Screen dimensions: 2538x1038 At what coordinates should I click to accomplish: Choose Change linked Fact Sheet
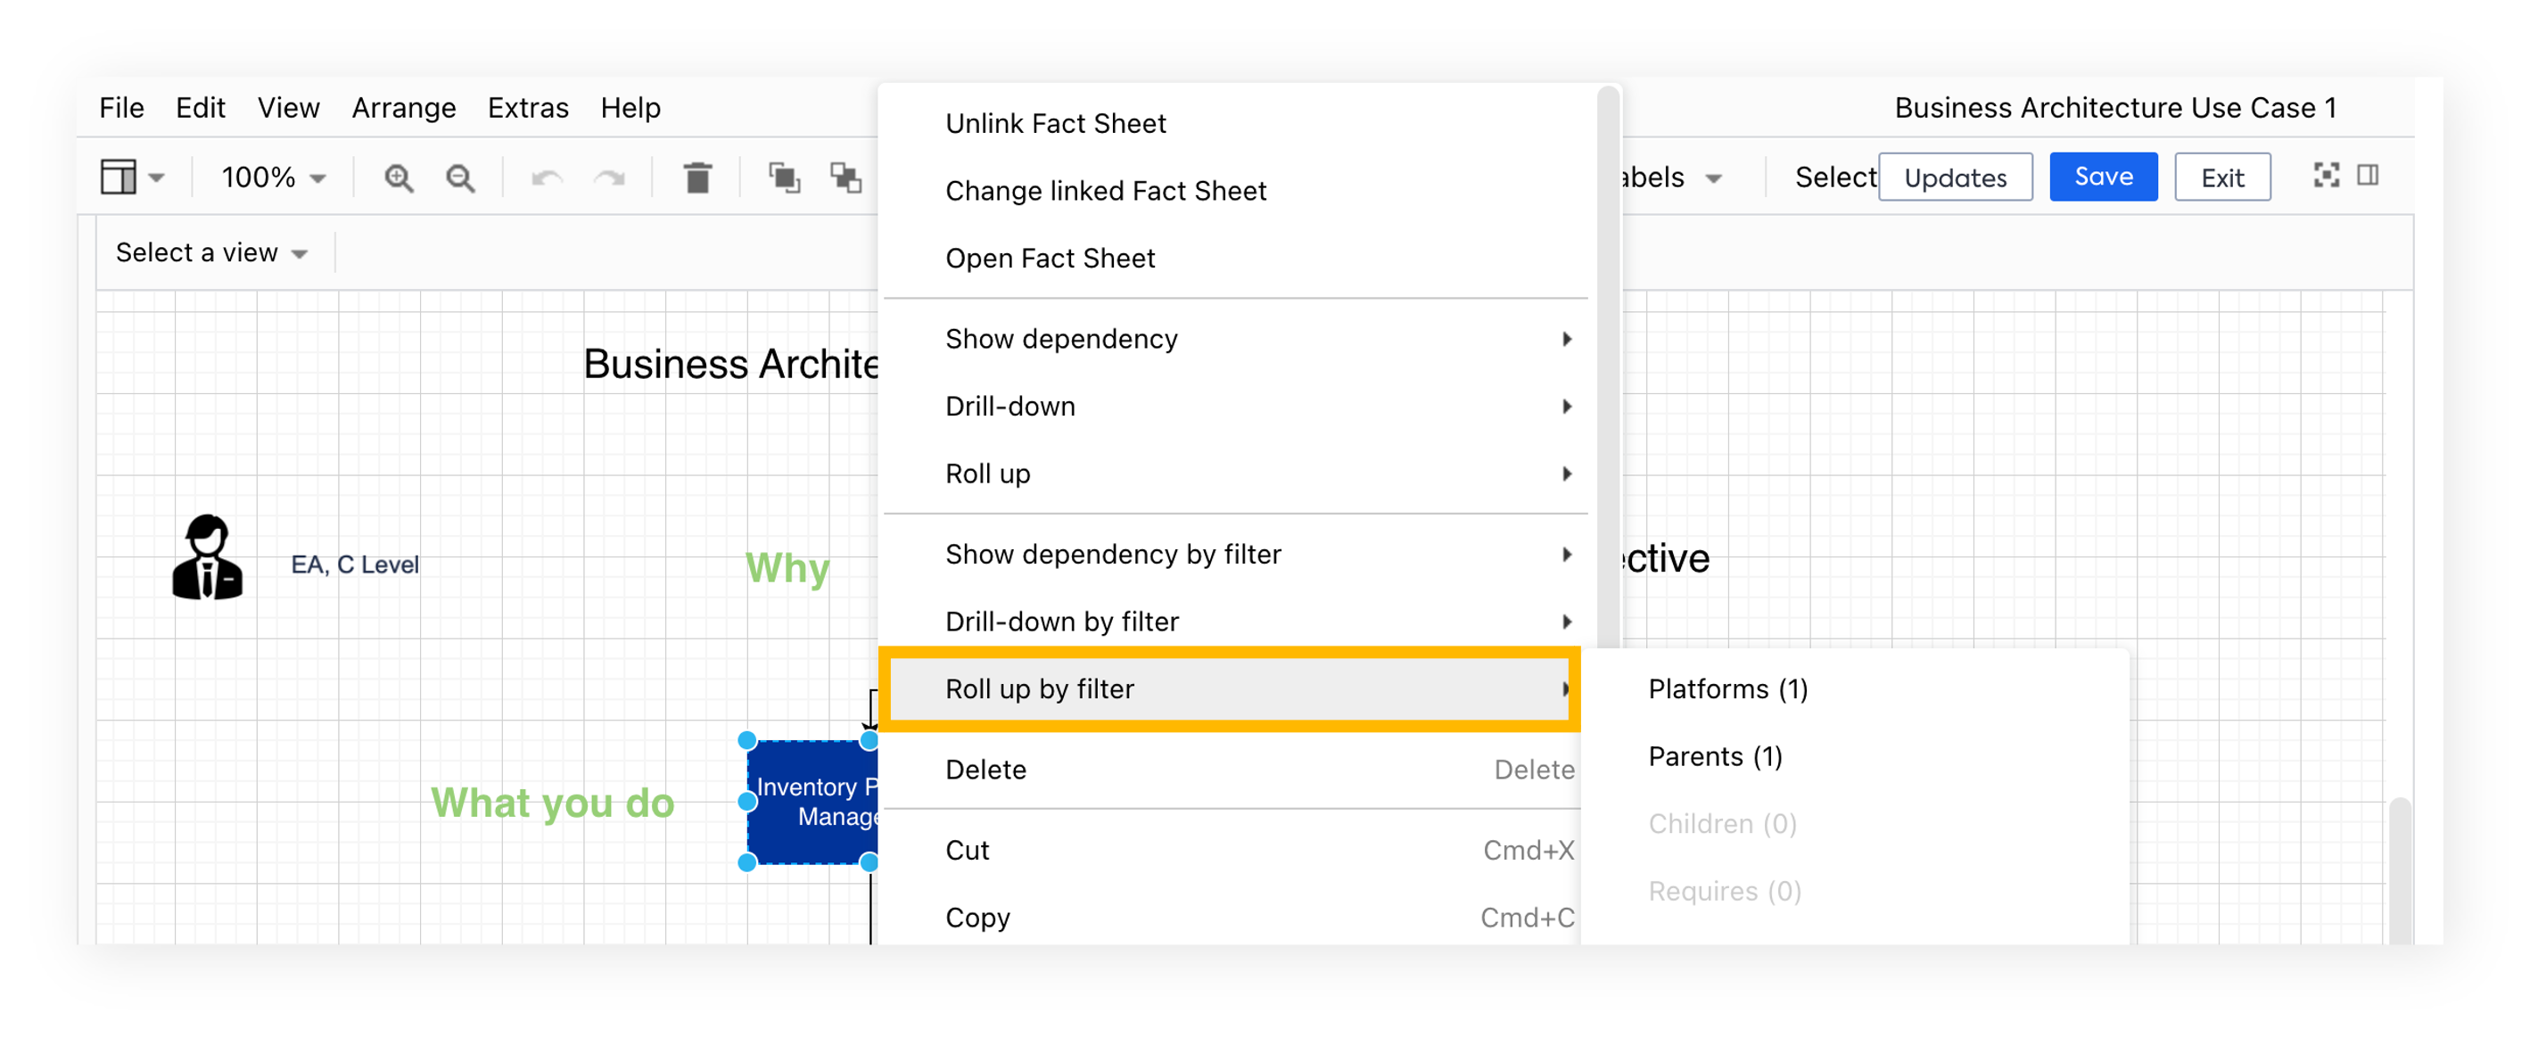(x=1235, y=191)
